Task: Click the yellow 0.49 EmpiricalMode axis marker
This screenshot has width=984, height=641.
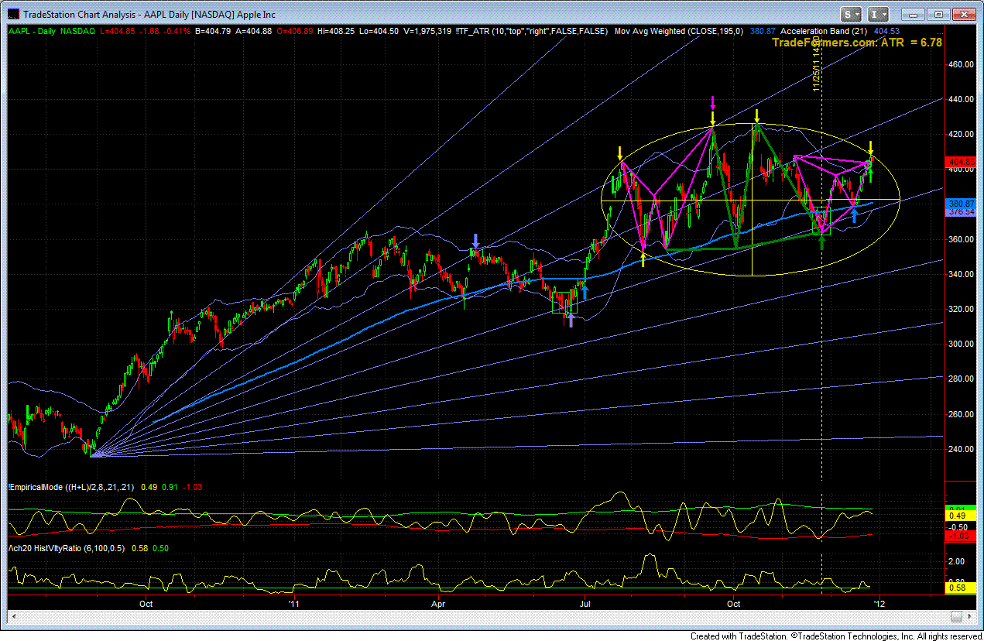Action: (960, 516)
